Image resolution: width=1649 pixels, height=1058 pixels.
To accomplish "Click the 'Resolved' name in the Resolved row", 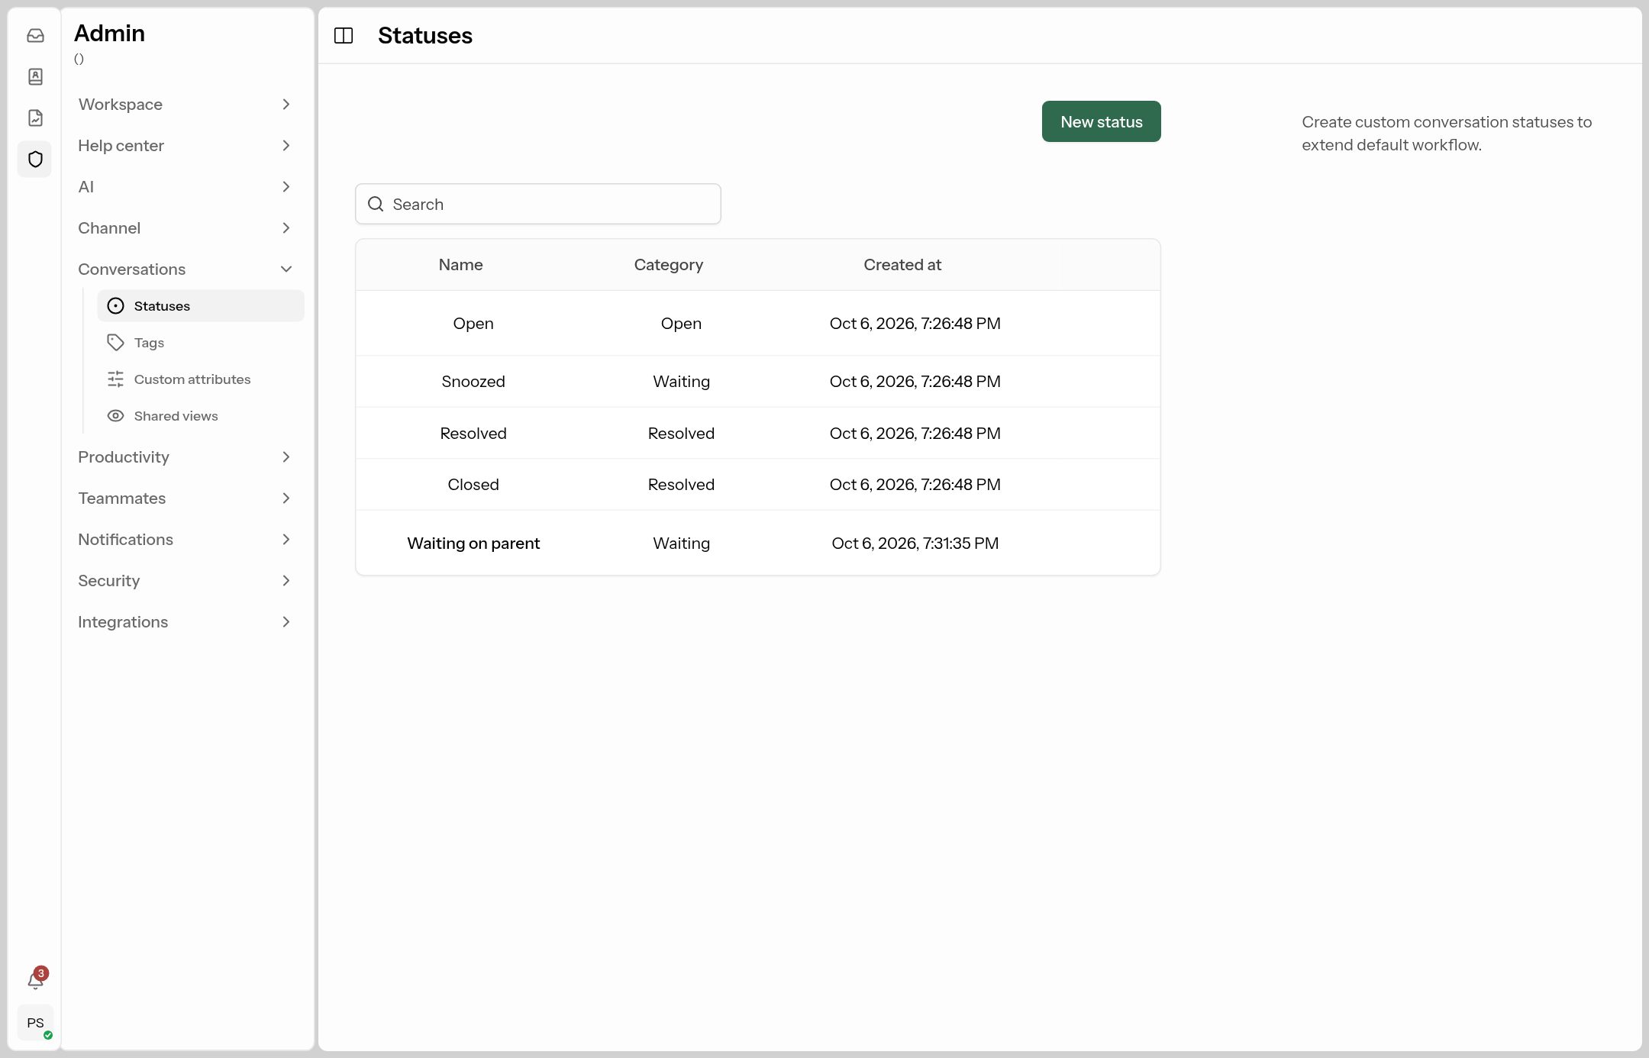I will coord(473,434).
